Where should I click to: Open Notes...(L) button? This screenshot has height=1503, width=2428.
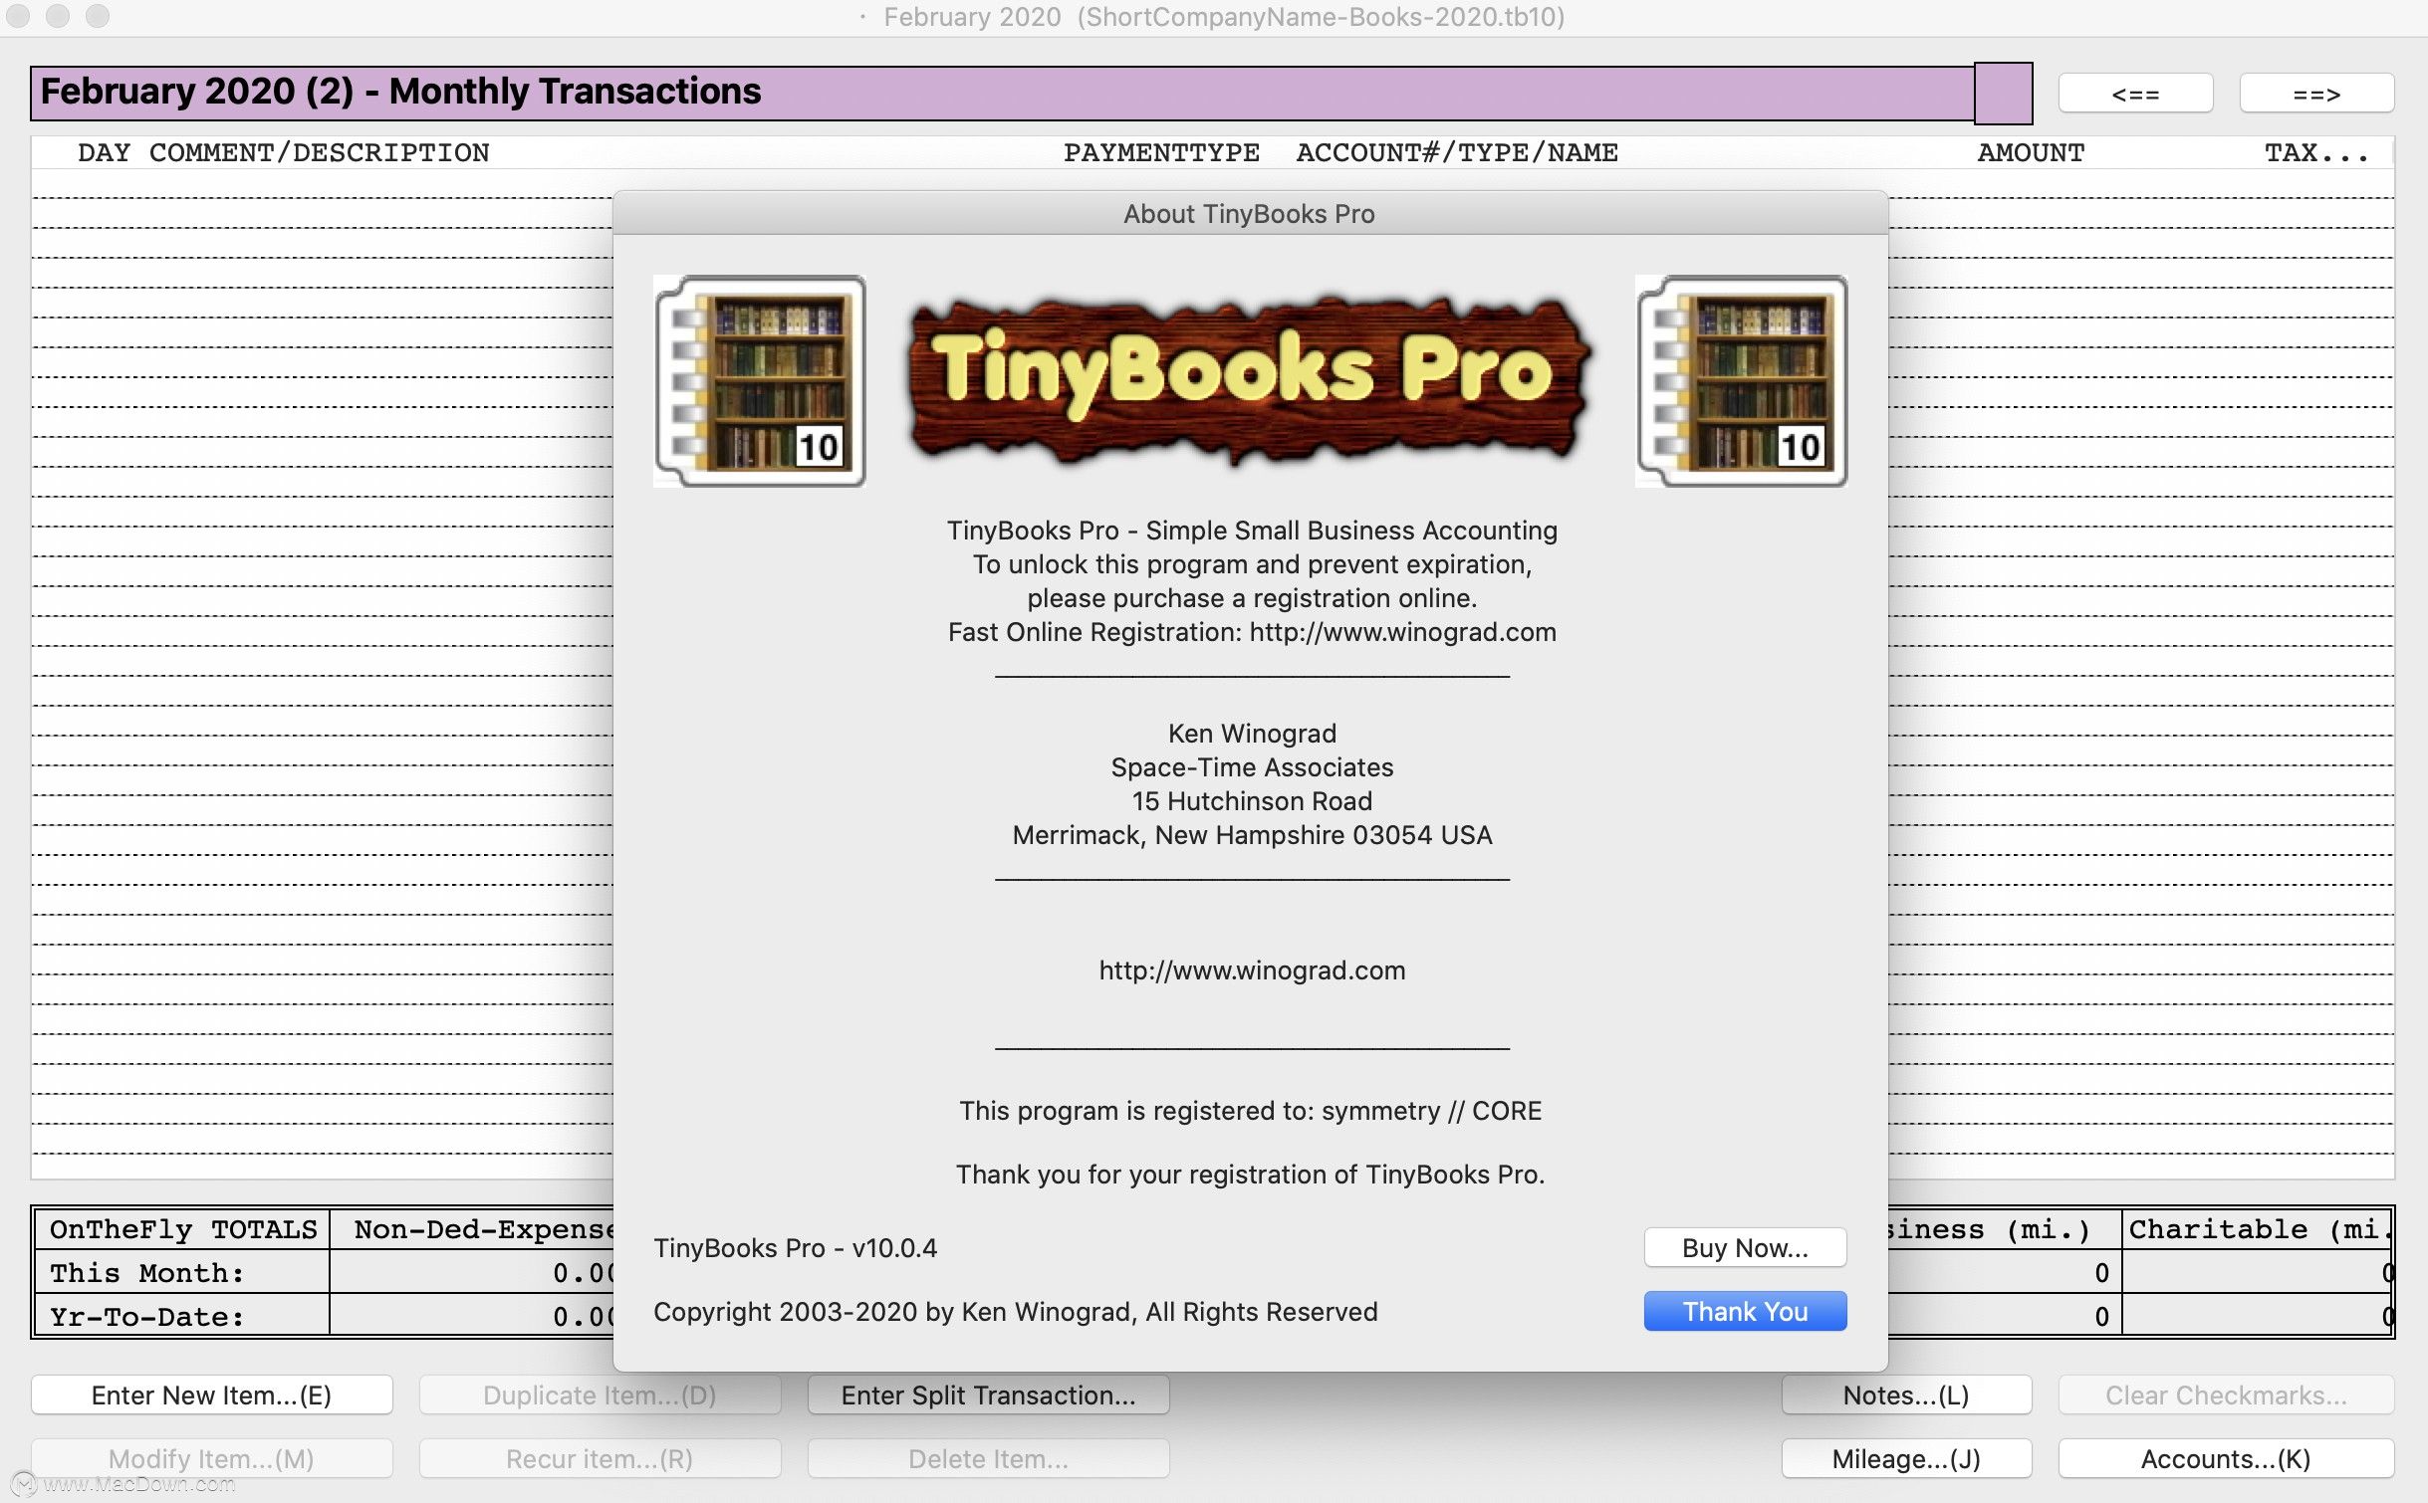tap(1906, 1395)
